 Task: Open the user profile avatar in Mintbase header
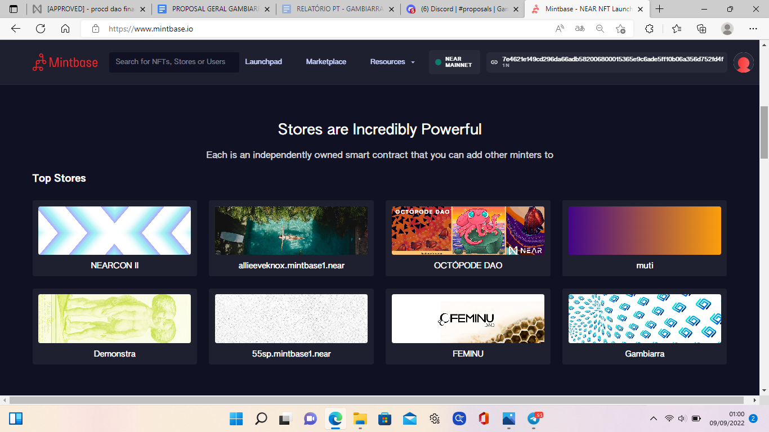click(743, 62)
